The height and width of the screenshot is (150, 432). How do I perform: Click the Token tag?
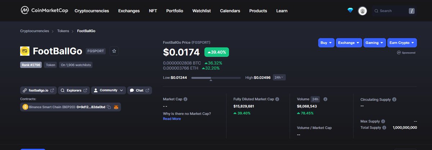point(50,65)
